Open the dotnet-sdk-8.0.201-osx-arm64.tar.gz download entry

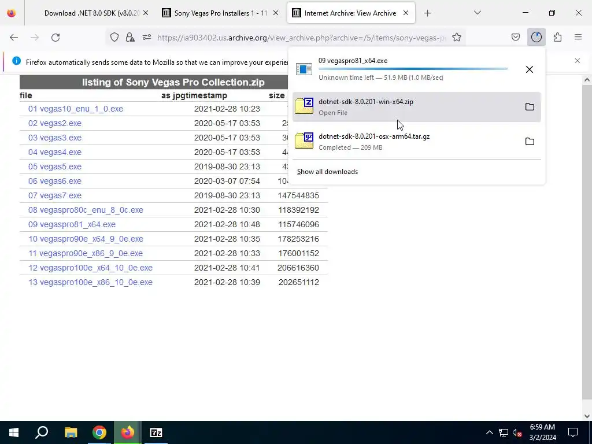point(417,142)
